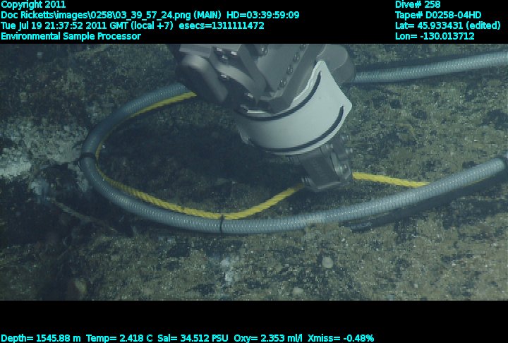This screenshot has width=508, height=343.
Task: Click the 'Lon= -130.013712' text
Action: pos(435,36)
